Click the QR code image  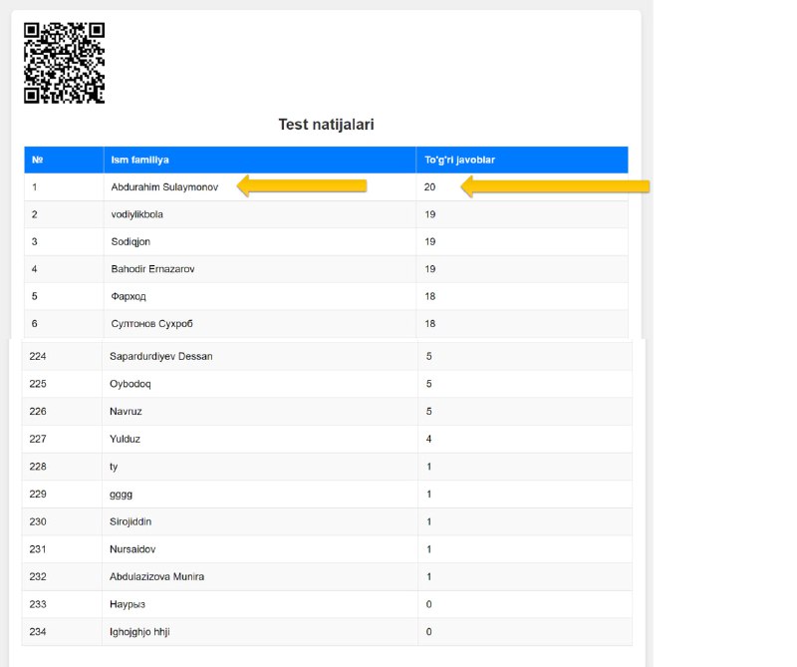pyautogui.click(x=64, y=63)
